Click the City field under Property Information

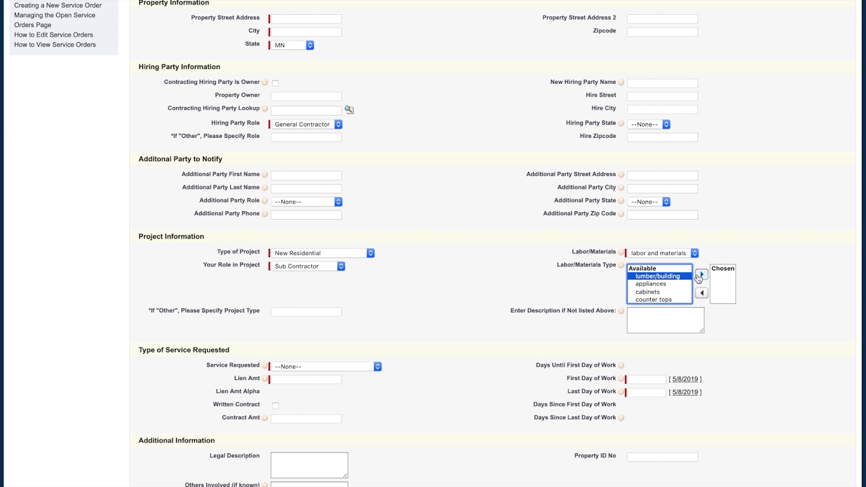click(306, 32)
